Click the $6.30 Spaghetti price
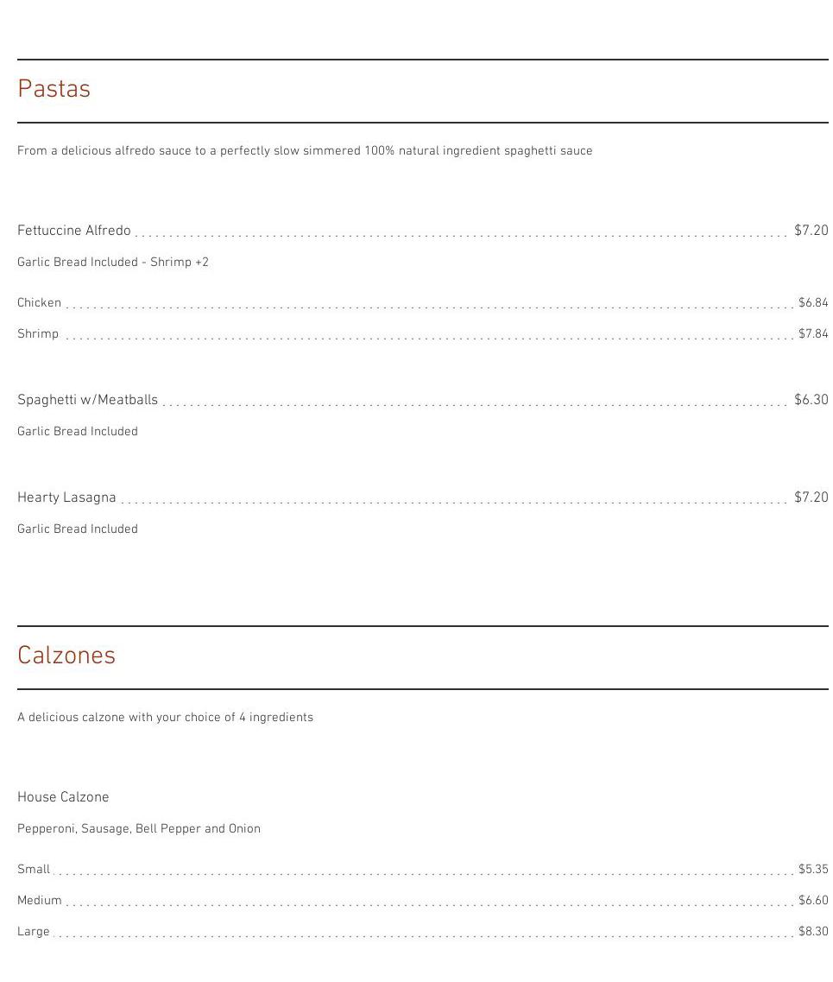 point(811,400)
